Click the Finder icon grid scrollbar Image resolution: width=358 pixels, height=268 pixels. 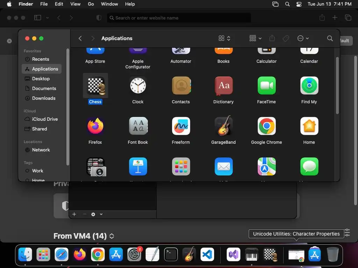pos(337,85)
